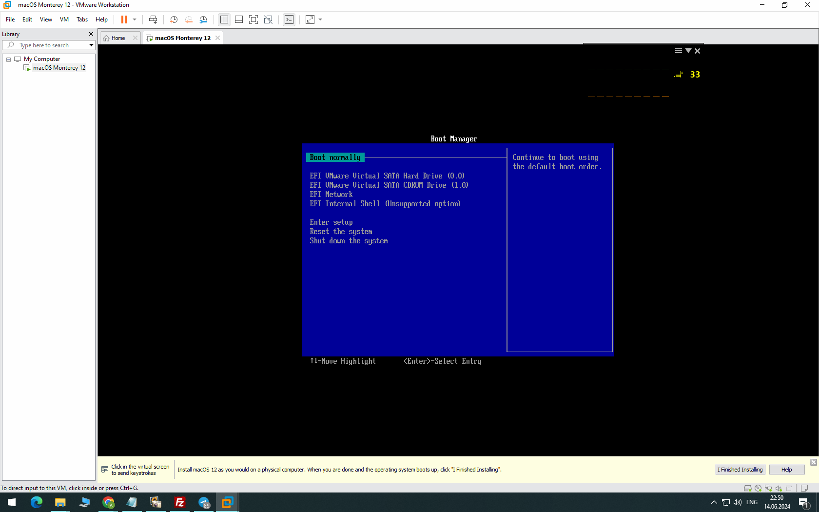Show the console view

point(289,20)
